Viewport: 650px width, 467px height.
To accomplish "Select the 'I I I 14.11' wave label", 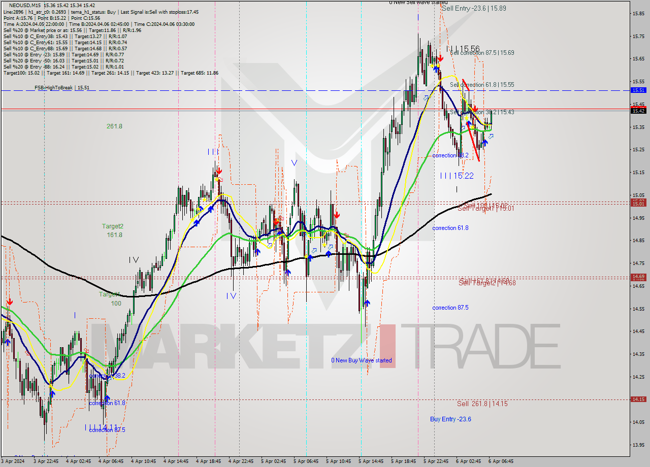I will [101, 427].
